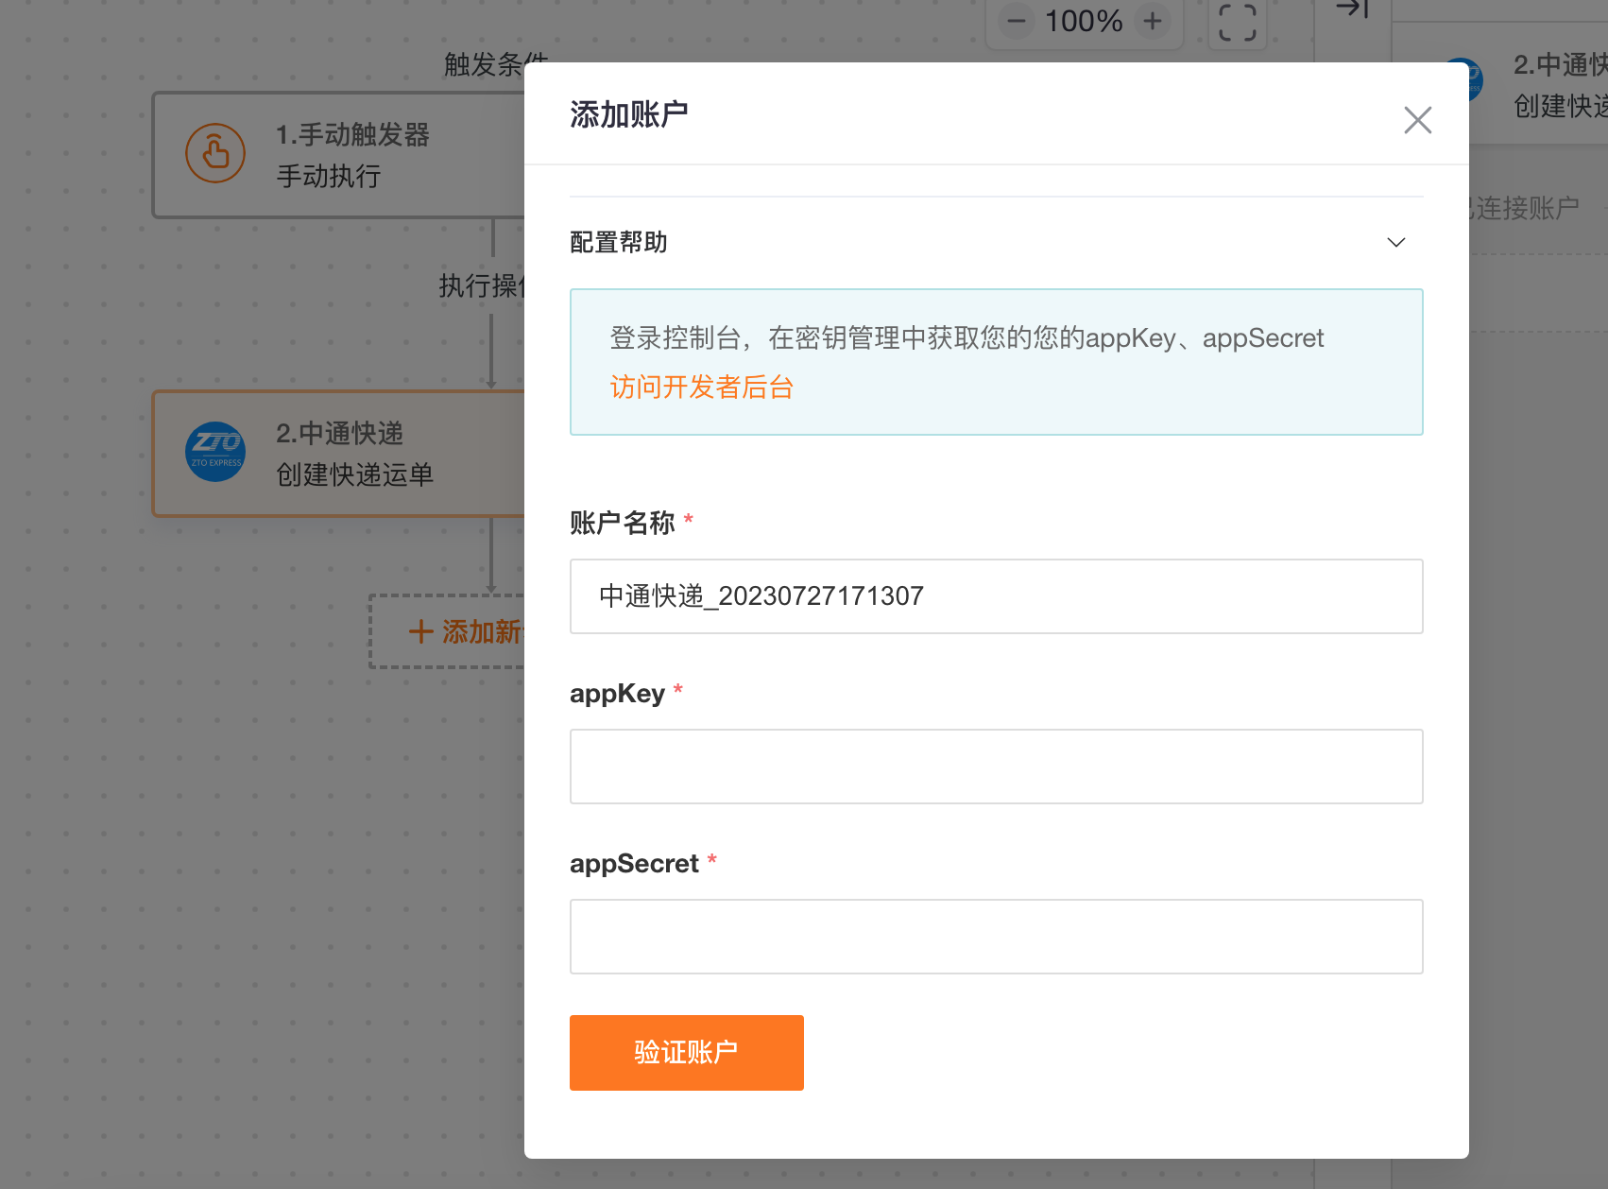Open the 访问开发者后台 link
Screen dimensions: 1608x1189
coord(701,388)
